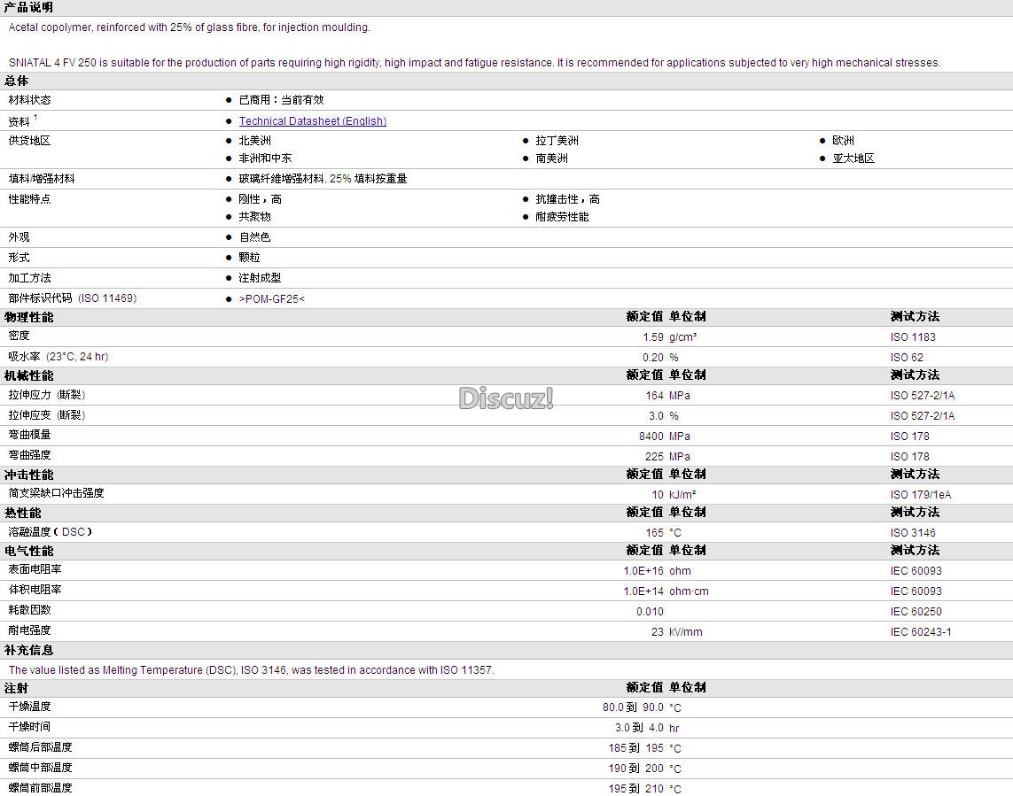Click the 欧洲 region entry

pos(843,140)
